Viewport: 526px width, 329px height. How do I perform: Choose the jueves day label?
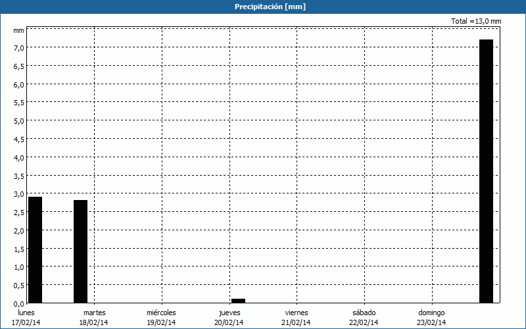(x=229, y=313)
